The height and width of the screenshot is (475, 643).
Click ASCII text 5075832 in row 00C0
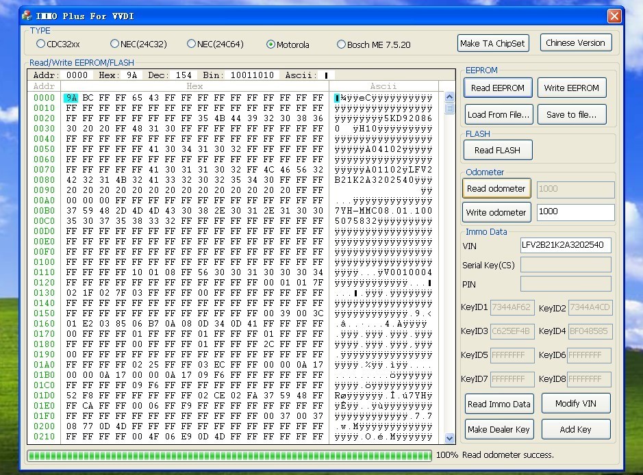click(x=355, y=221)
